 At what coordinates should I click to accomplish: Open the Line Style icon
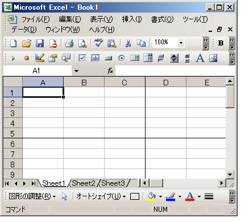coord(209,196)
